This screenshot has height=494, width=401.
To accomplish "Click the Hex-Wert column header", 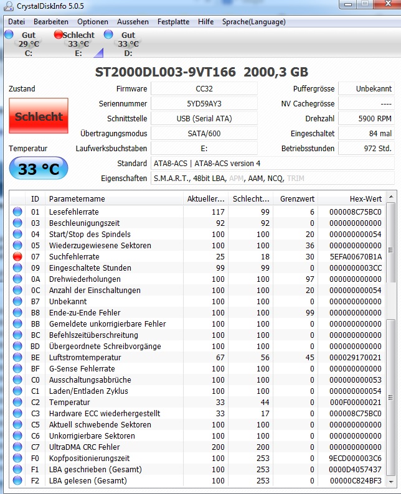I will point(352,199).
